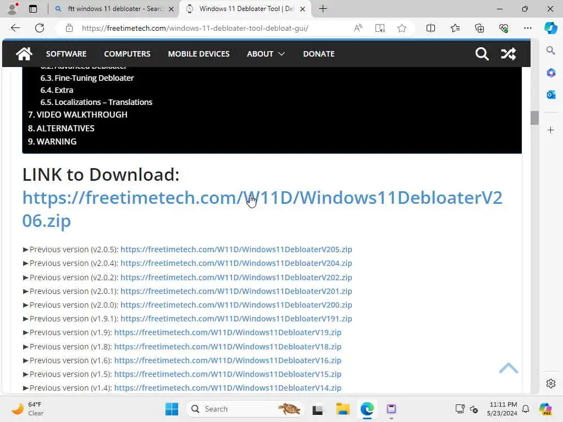Click the scroll-to-top chevron arrow
This screenshot has height=422, width=563.
point(509,368)
